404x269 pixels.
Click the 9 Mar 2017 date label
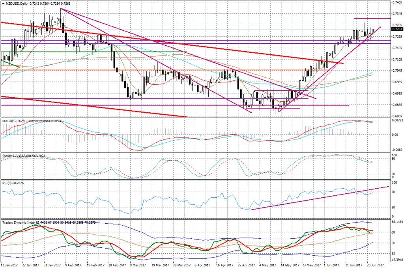coord(138,265)
